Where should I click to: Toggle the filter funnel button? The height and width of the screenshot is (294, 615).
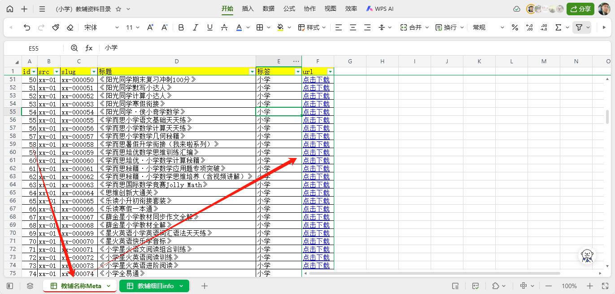(x=579, y=27)
